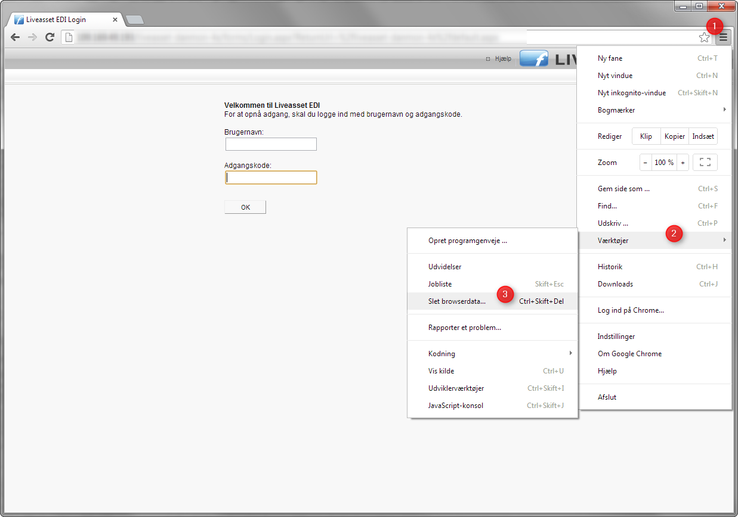
Task: Click the Chrome hamburger menu icon
Action: tap(723, 38)
